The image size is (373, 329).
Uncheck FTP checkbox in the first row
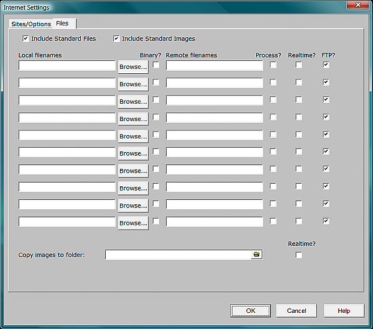[326, 65]
